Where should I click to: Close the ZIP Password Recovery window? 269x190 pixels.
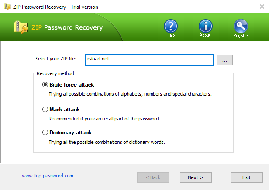(262, 7)
